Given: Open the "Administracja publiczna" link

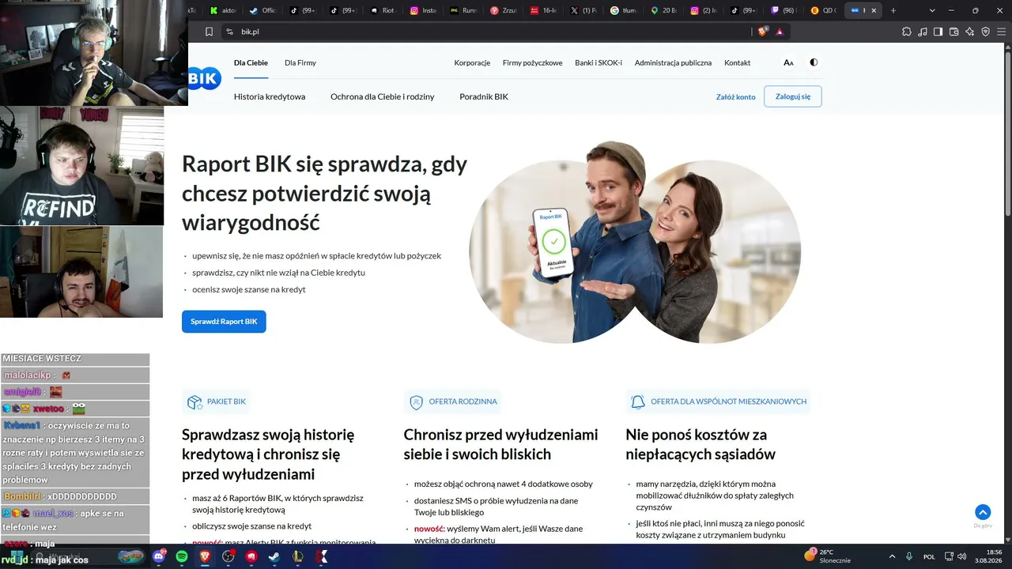Looking at the screenshot, I should coord(673,62).
